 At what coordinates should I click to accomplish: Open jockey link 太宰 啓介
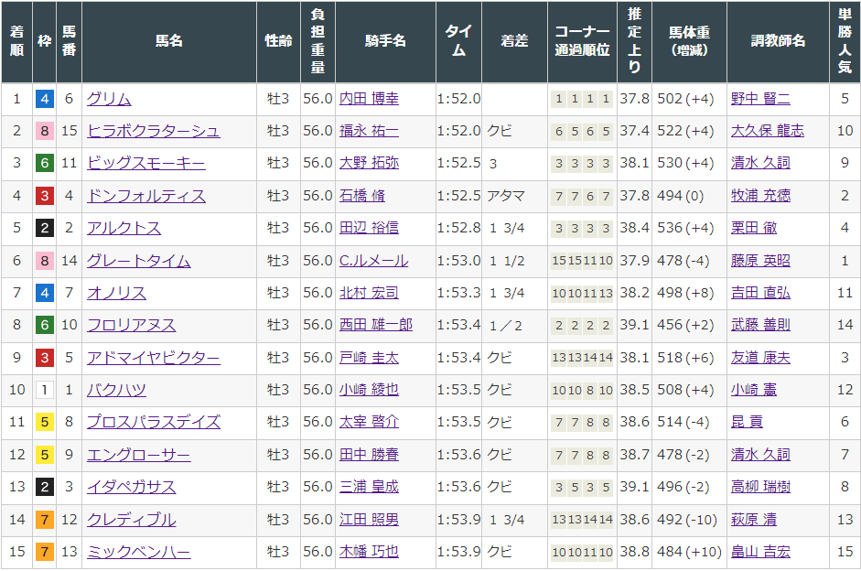(369, 422)
